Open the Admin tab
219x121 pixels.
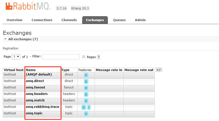click(x=140, y=20)
